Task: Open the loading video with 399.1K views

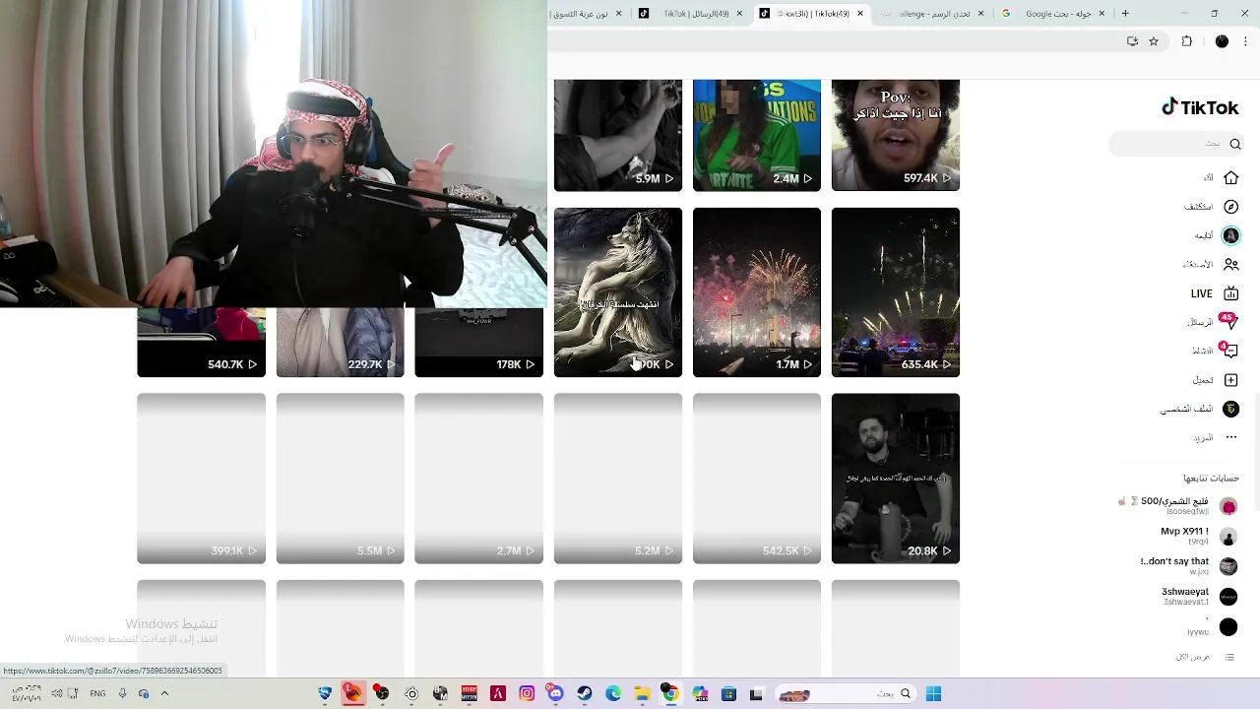Action: coord(201,479)
